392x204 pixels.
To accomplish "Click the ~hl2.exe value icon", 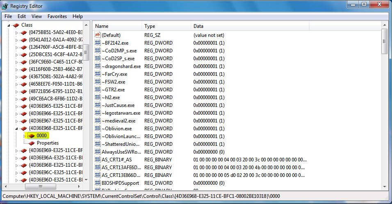I will 98,97.
